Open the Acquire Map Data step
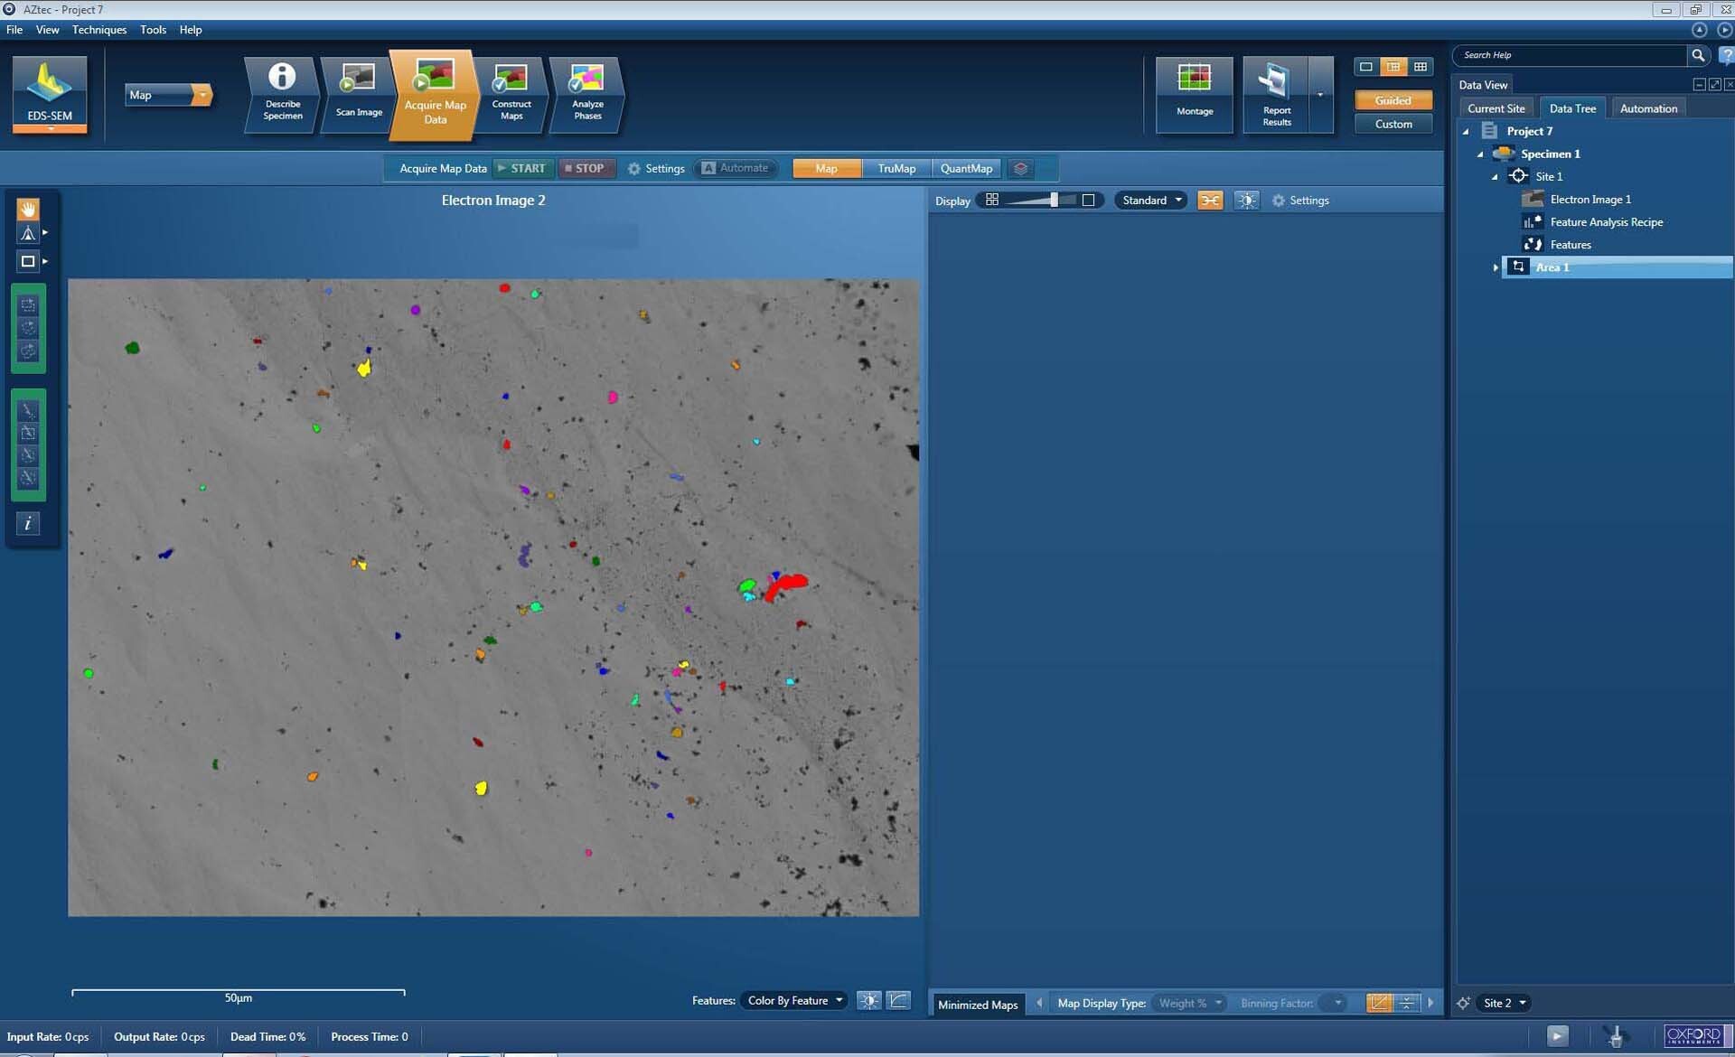 pos(435,96)
